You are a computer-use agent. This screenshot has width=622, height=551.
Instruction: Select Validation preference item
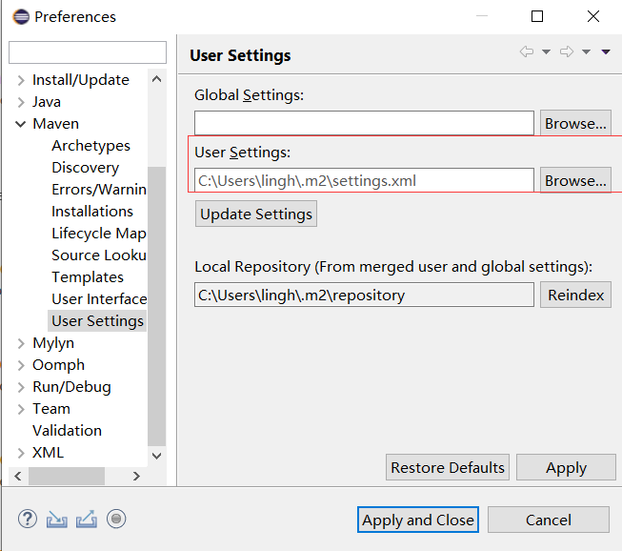67,431
